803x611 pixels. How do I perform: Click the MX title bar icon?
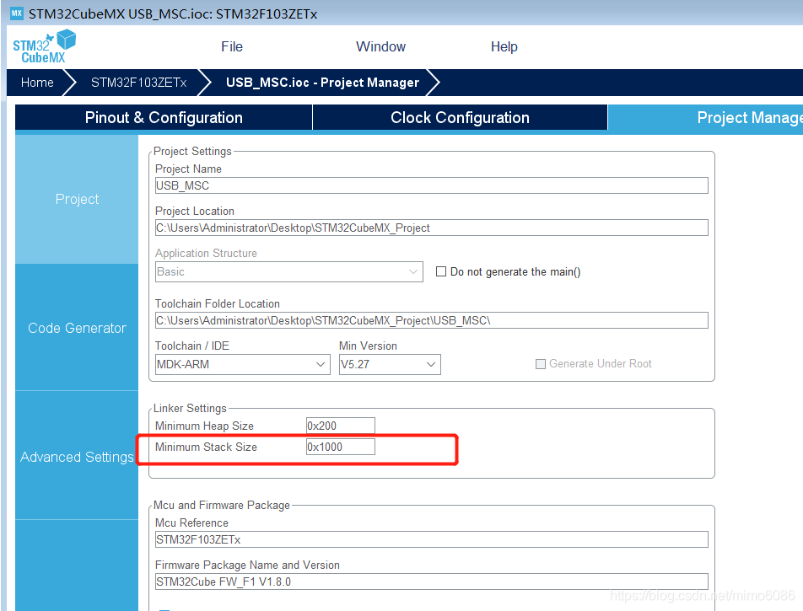click(x=16, y=13)
